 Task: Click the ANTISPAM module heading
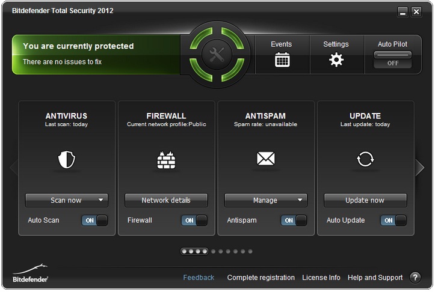click(265, 116)
